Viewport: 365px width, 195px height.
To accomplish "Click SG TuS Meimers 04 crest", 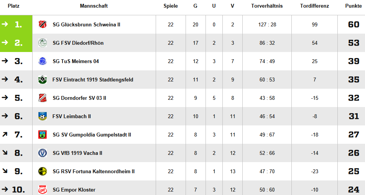I will coord(42,61).
